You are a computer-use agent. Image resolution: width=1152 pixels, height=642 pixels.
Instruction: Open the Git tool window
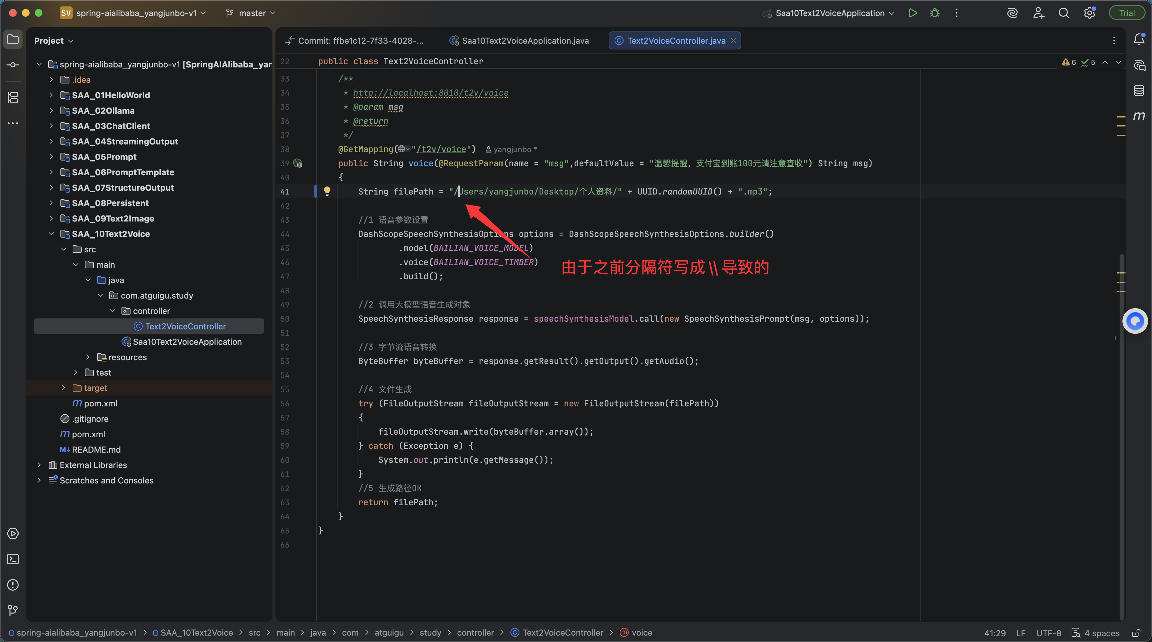coord(13,610)
